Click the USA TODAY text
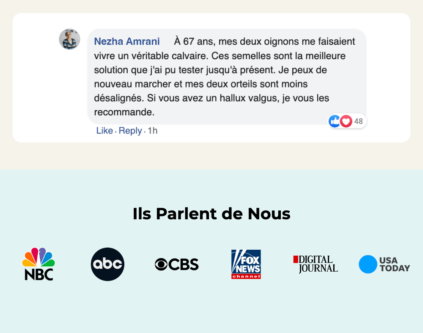423x333 pixels. pos(395,264)
